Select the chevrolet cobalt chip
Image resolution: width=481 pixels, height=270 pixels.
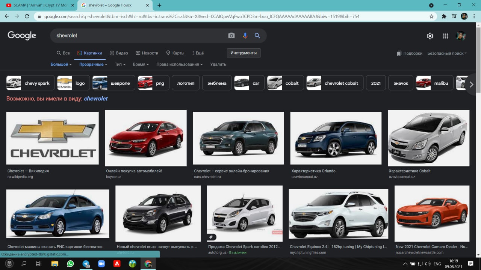pyautogui.click(x=335, y=83)
